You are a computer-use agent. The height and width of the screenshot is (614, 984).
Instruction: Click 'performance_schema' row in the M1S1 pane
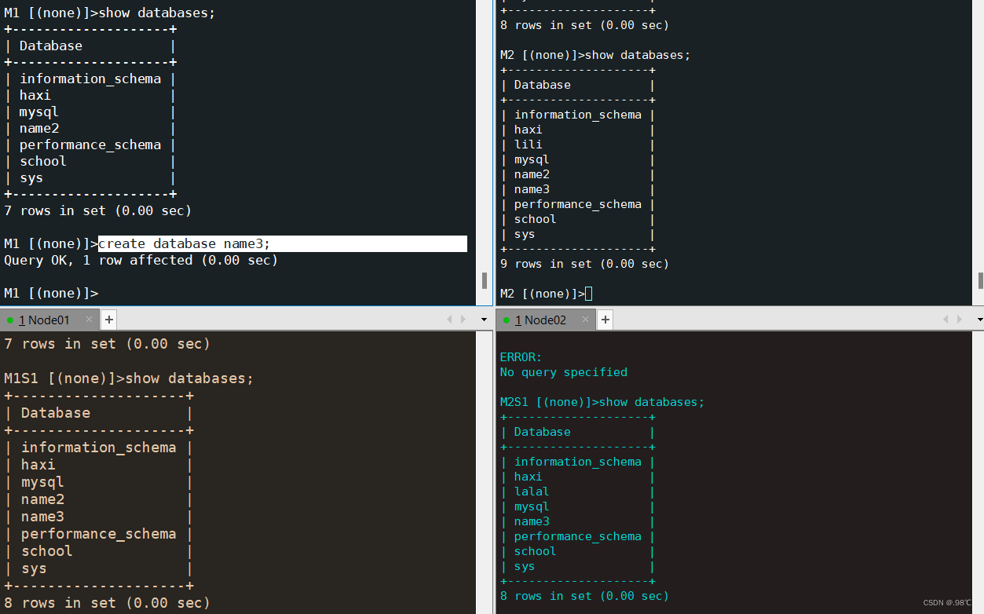[x=99, y=534]
